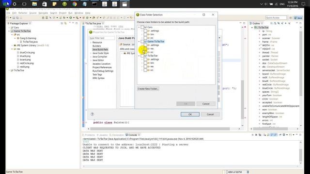Open the Project menu
The image size is (310, 174).
pos(62,13)
